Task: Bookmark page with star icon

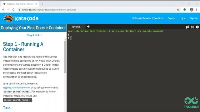Action: pyautogui.click(x=178, y=10)
